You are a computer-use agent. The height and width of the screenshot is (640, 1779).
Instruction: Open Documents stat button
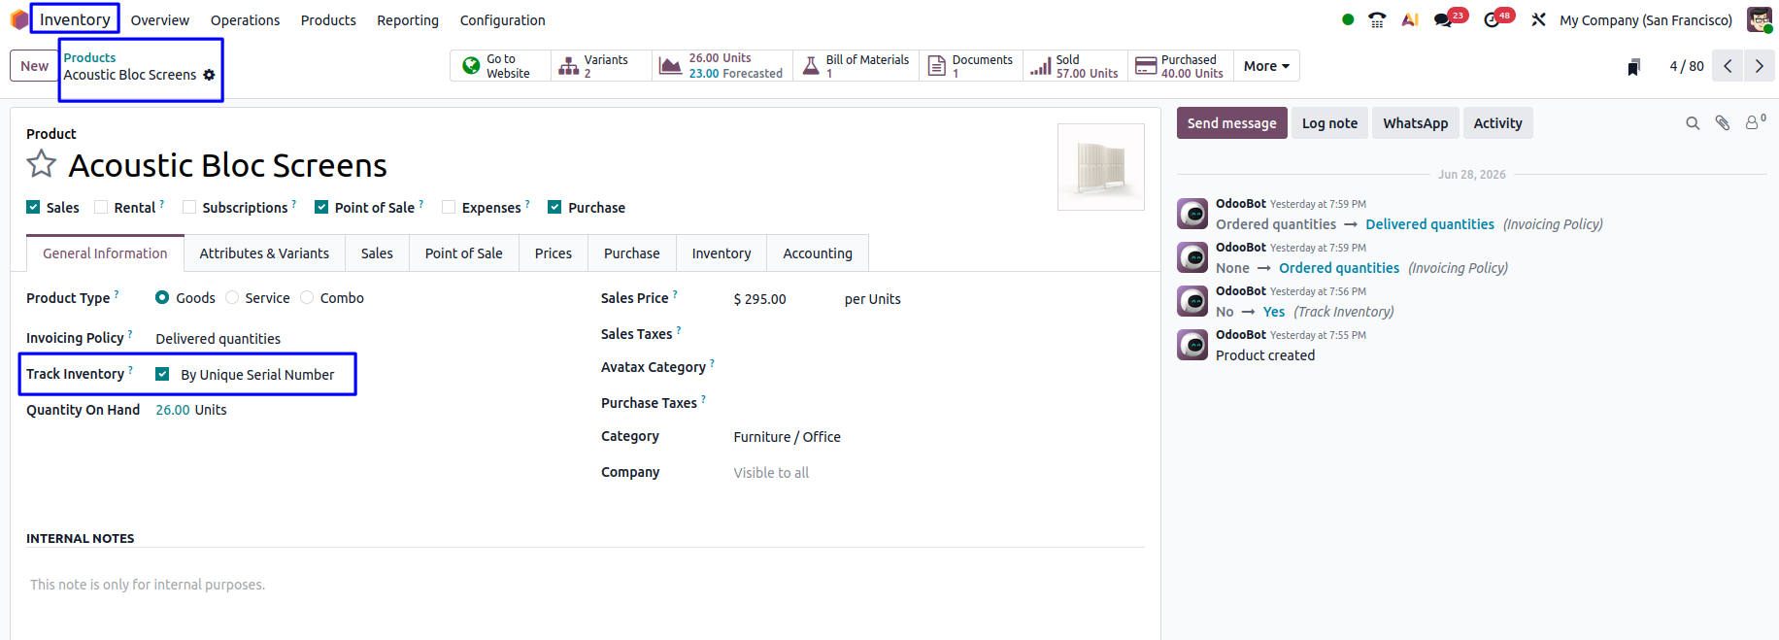coord(971,66)
